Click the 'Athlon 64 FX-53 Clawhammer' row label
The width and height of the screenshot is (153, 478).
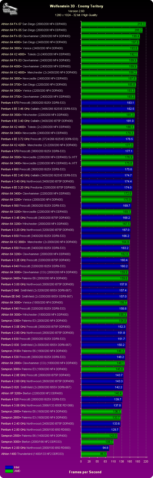36,60
